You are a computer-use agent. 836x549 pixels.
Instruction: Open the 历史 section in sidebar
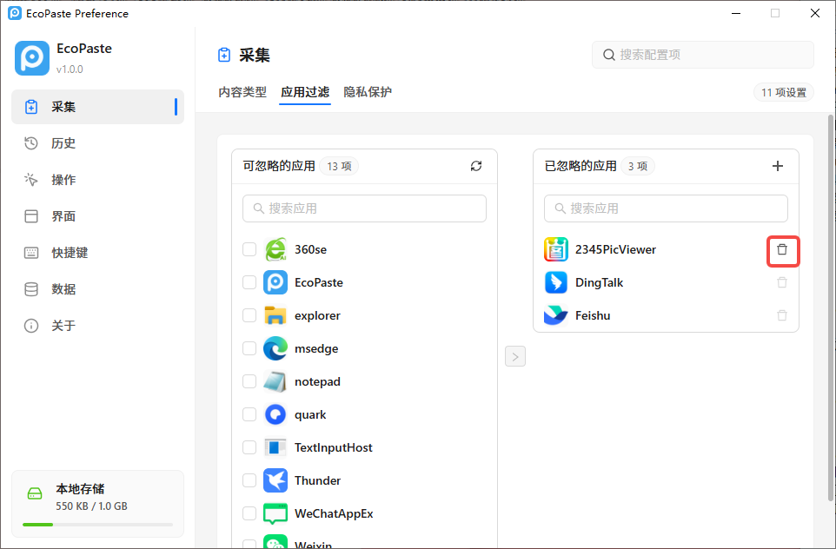click(97, 143)
